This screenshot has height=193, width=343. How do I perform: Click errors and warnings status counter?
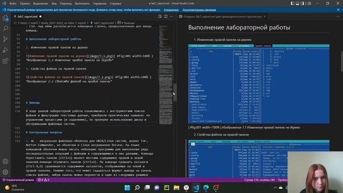[x=43, y=180]
